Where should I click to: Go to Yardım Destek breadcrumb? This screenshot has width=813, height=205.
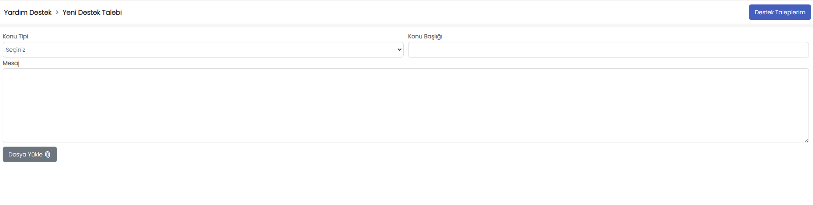point(28,12)
